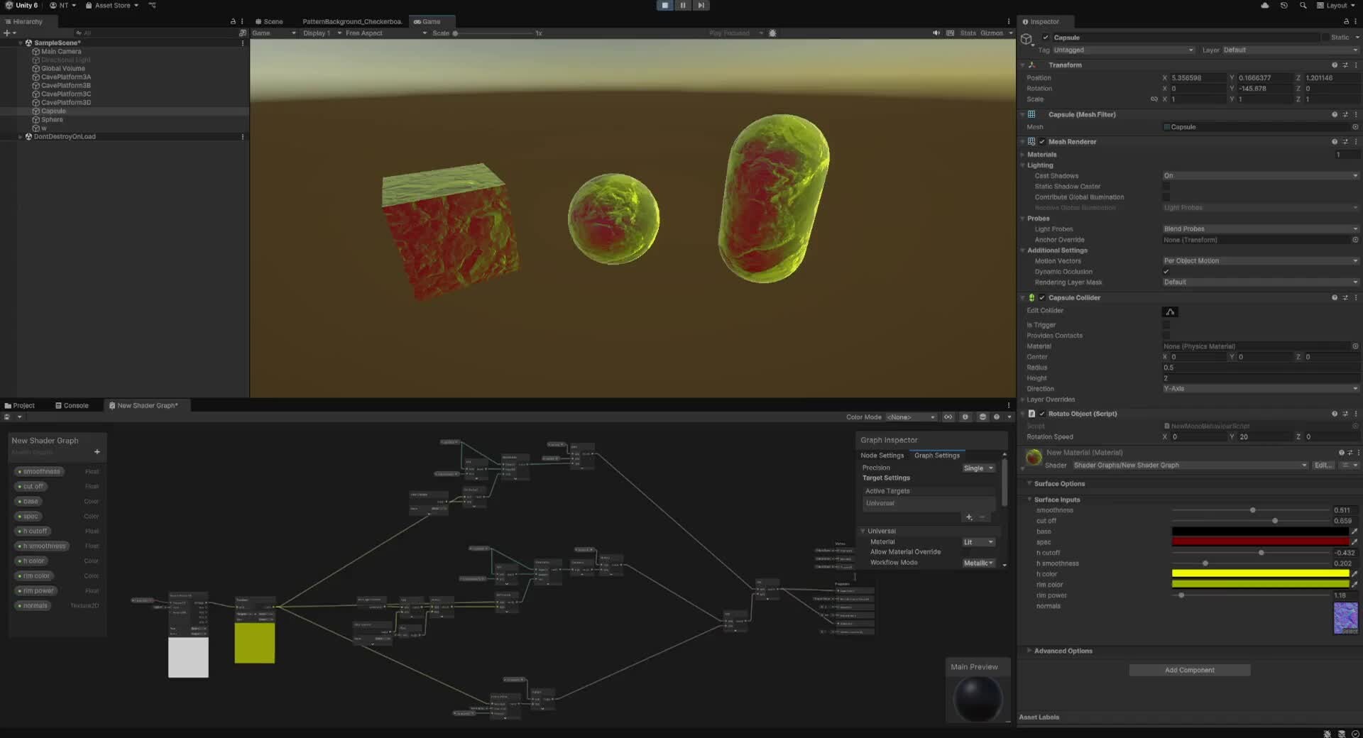Screen dimensions: 1363x738
Task: Open the Unity Cloud icon in the top bar
Action: pyautogui.click(x=1265, y=5)
